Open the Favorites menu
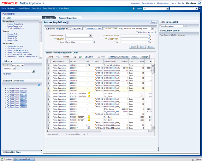The height and width of the screenshot is (161, 202). coord(37,8)
